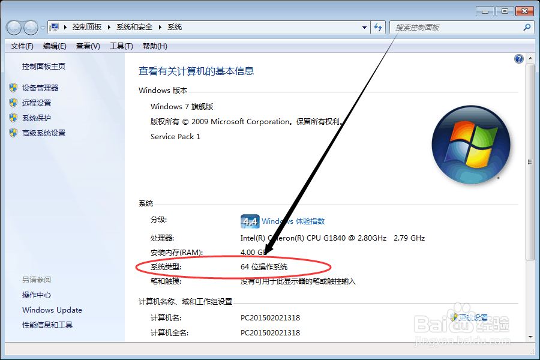Image resolution: width=540 pixels, height=360 pixels.
Task: Open the 帮助(H) menu
Action: 155,46
